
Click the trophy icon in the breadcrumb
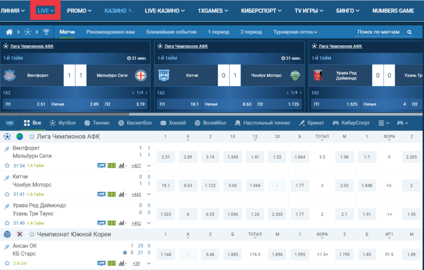(x=46, y=32)
